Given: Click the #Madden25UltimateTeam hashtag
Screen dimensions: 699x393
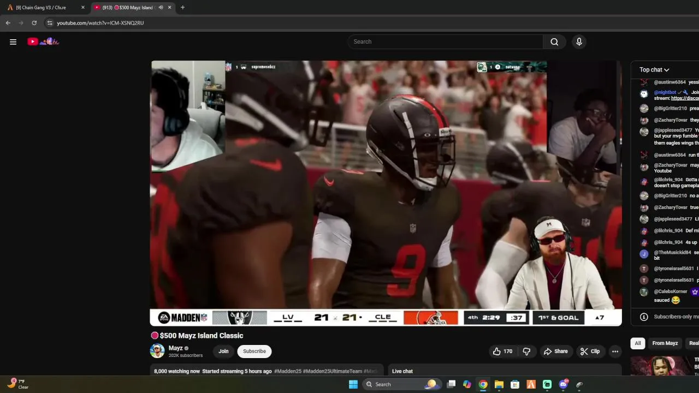Looking at the screenshot, I should point(333,371).
